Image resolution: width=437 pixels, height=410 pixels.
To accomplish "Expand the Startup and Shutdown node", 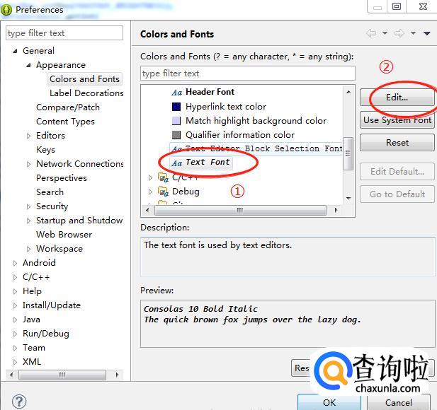I will [x=28, y=221].
